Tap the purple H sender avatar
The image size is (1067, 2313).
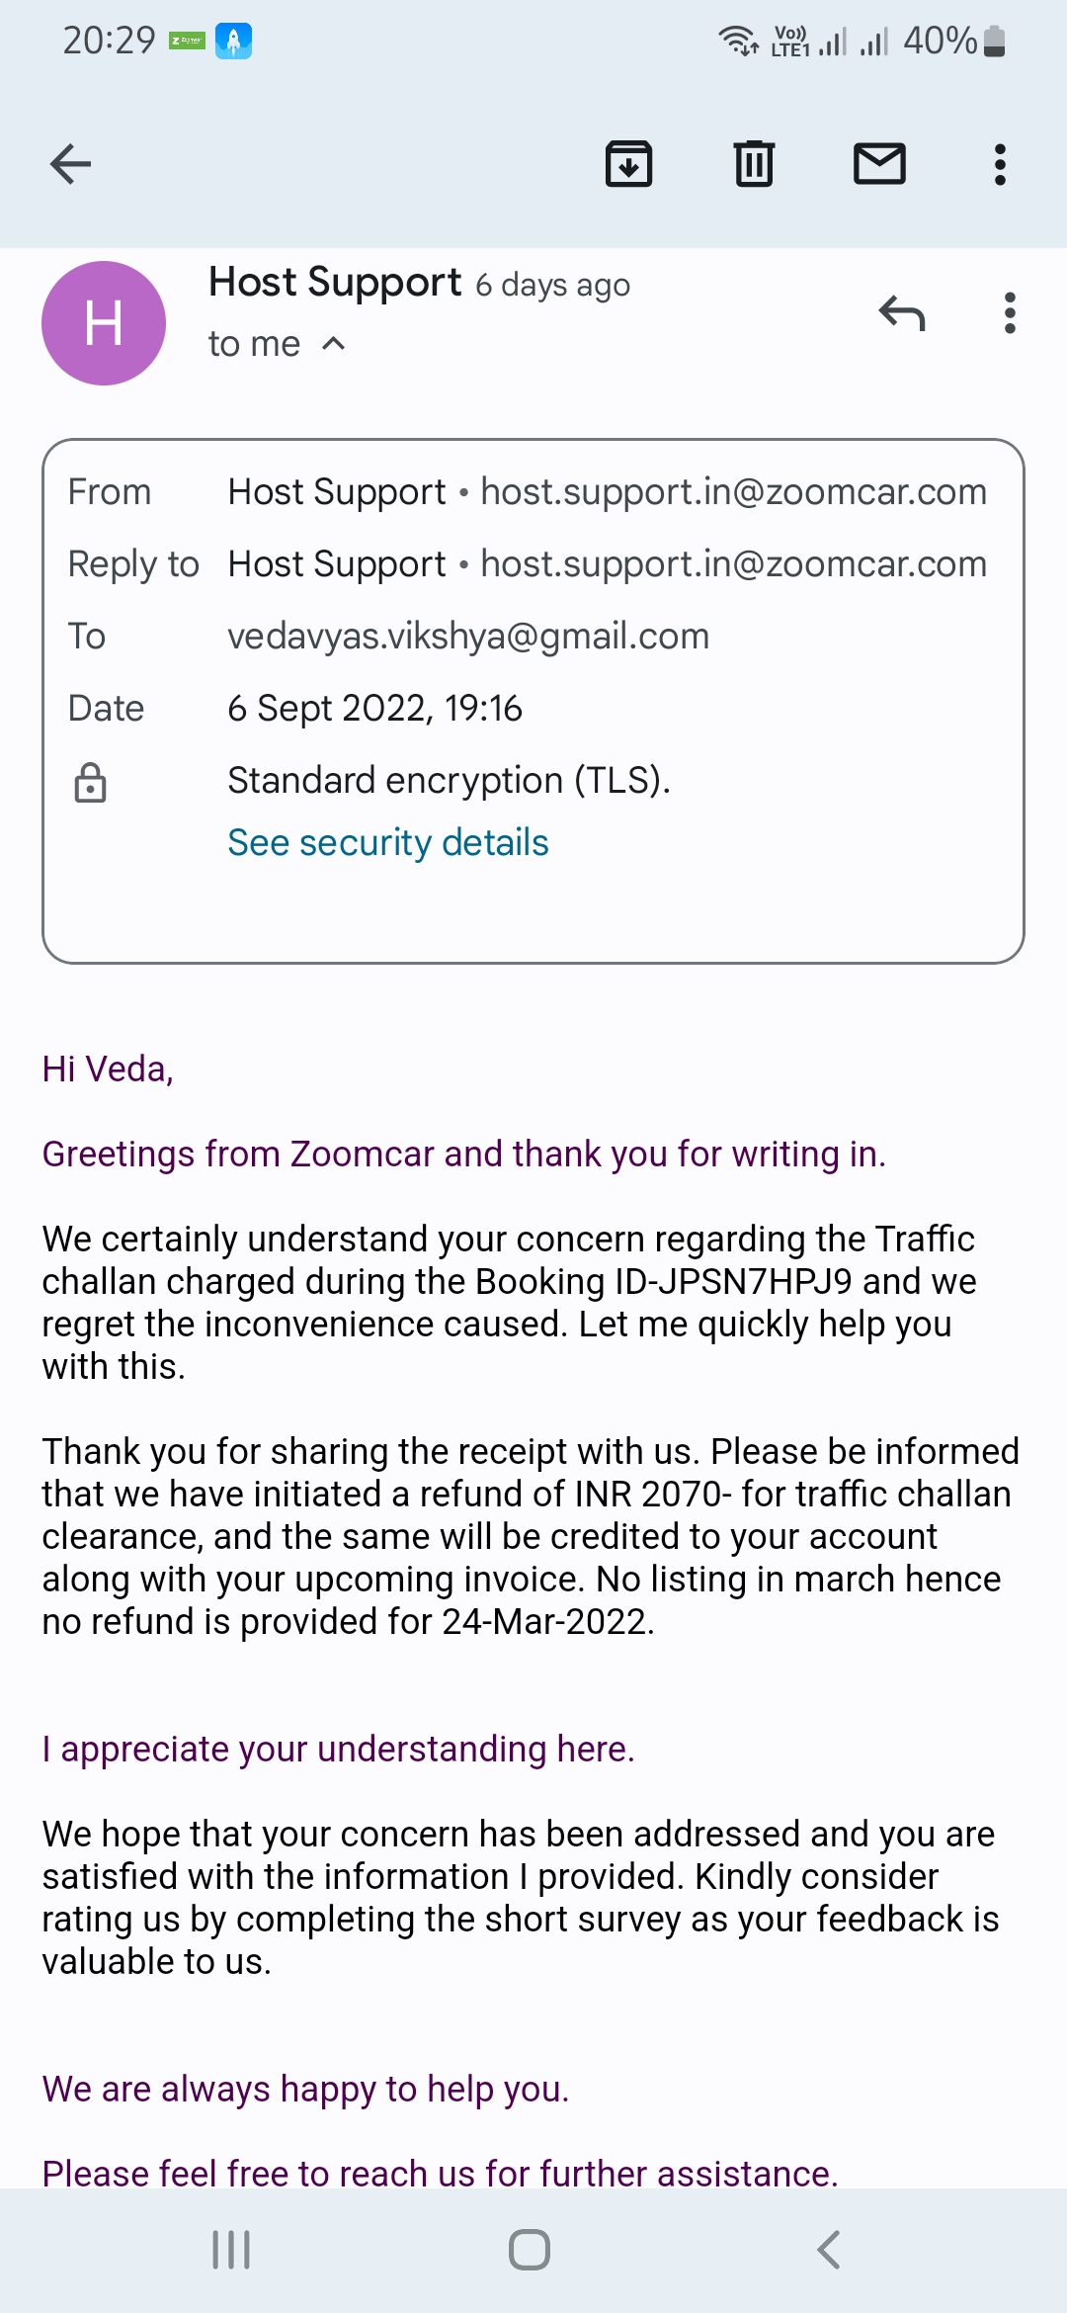tap(104, 323)
